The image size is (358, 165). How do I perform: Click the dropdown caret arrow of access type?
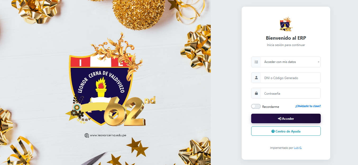coord(318,62)
